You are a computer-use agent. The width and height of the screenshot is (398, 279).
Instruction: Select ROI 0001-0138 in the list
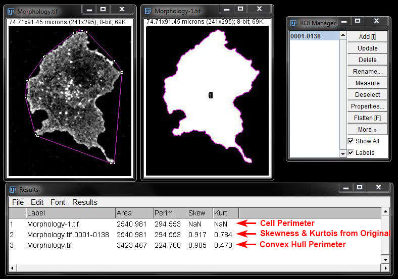314,36
